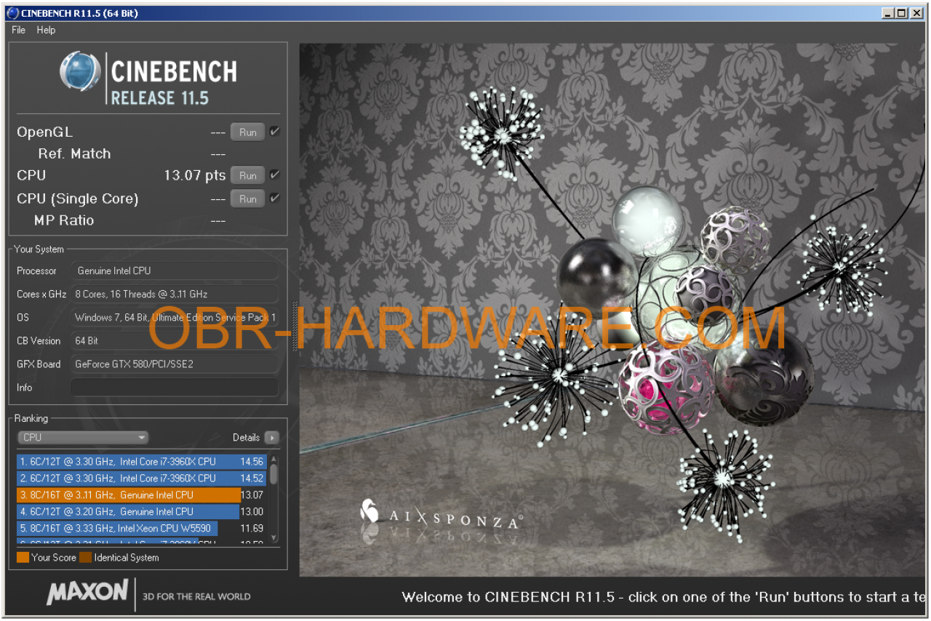Toggle the CPU Single Core checkbox
The image size is (931, 621).
(x=275, y=198)
